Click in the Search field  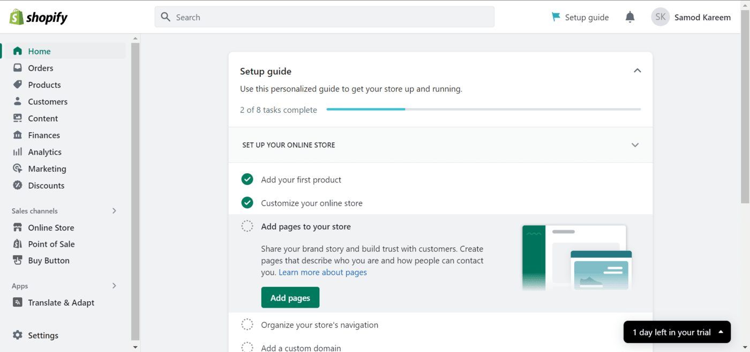point(325,17)
